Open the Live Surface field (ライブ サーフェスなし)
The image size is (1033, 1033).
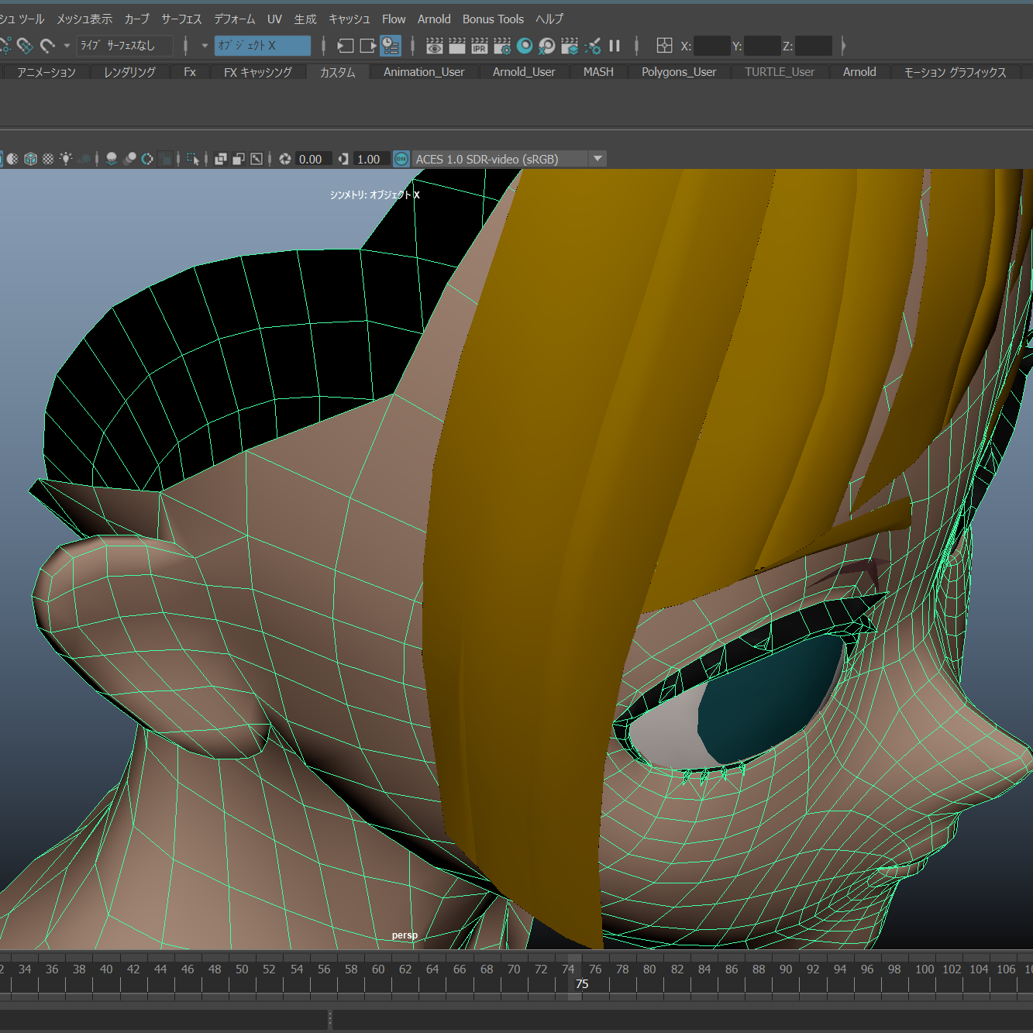click(124, 46)
